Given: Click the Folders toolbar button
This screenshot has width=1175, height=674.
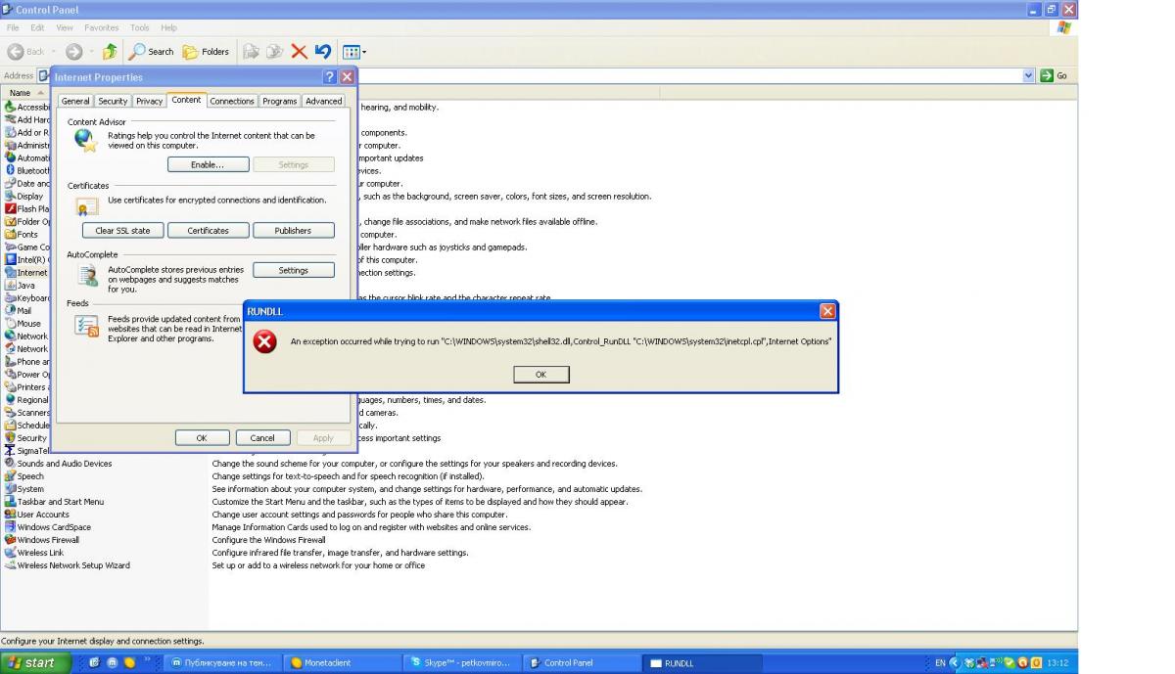Looking at the screenshot, I should [206, 52].
